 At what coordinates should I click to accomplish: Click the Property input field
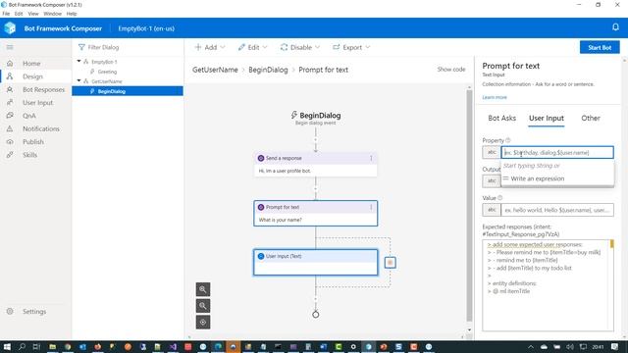tap(557, 153)
